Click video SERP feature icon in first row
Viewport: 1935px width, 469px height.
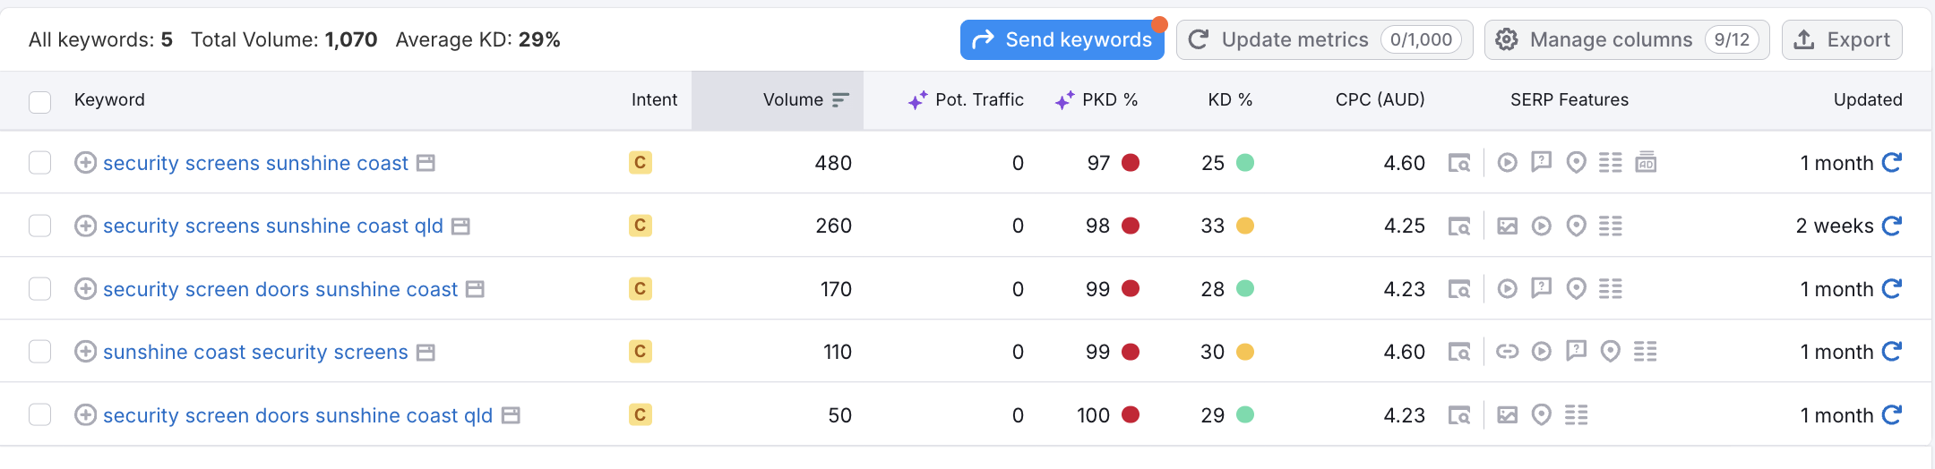click(x=1508, y=163)
